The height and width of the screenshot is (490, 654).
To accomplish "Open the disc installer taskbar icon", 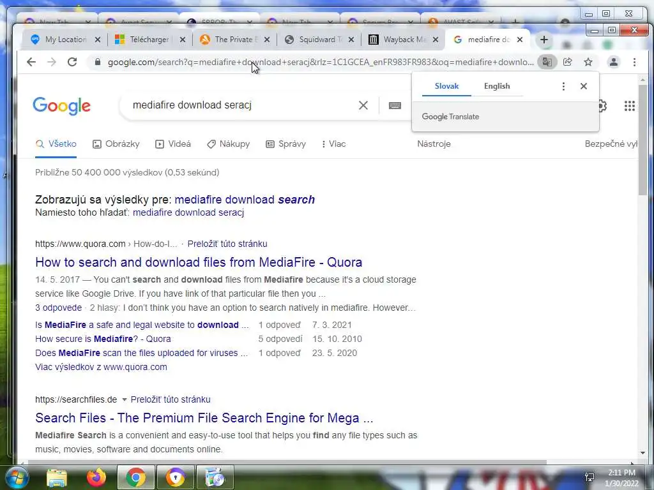I will point(215,477).
